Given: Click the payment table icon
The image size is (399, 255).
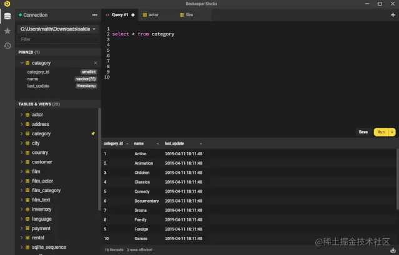Looking at the screenshot, I should 27,228.
